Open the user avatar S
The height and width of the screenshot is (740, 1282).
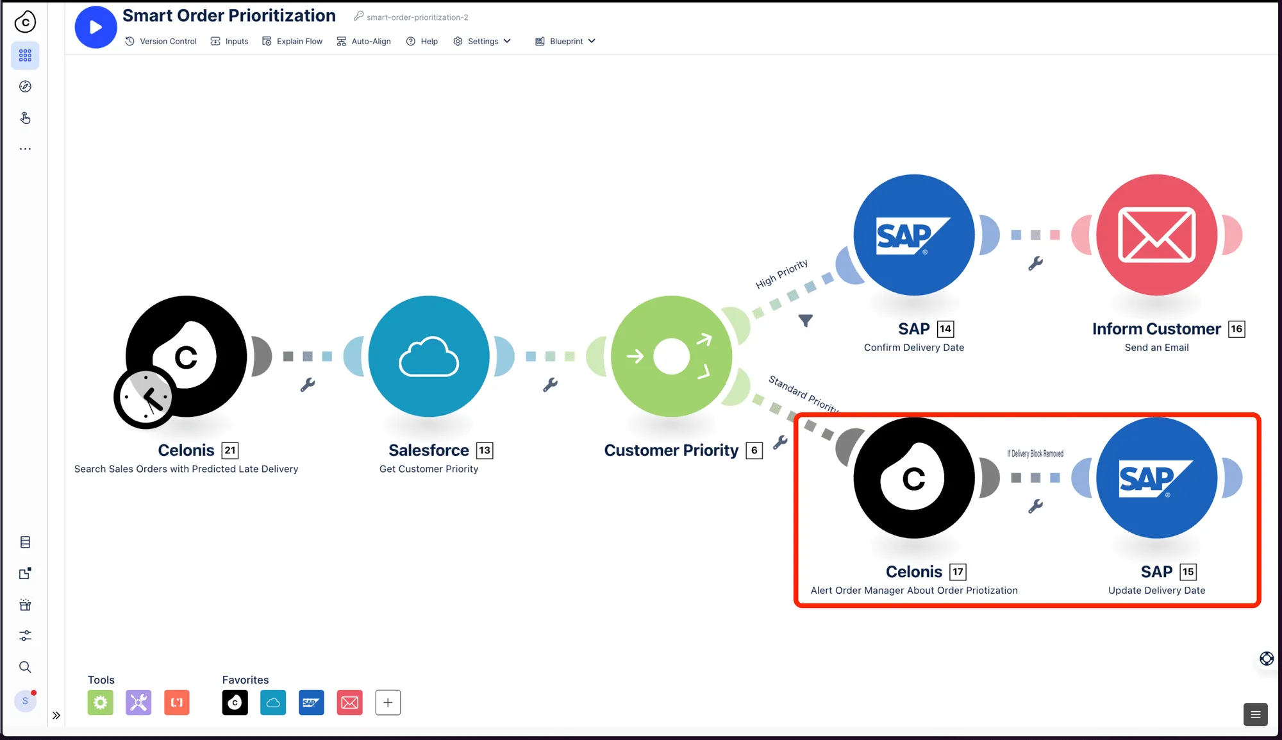25,701
